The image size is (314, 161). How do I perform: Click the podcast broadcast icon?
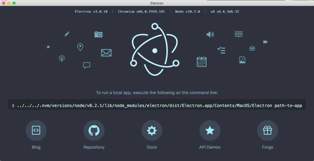(62, 58)
